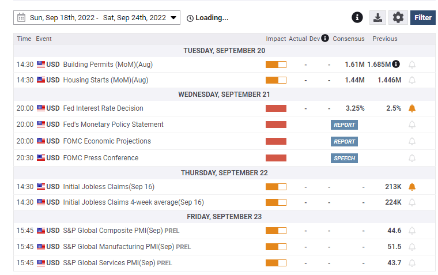Click the info icon beside the download button

point(357,17)
